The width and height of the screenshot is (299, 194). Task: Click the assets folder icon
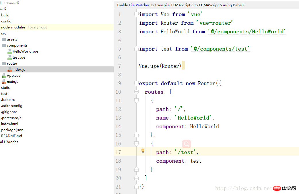(x=4, y=39)
